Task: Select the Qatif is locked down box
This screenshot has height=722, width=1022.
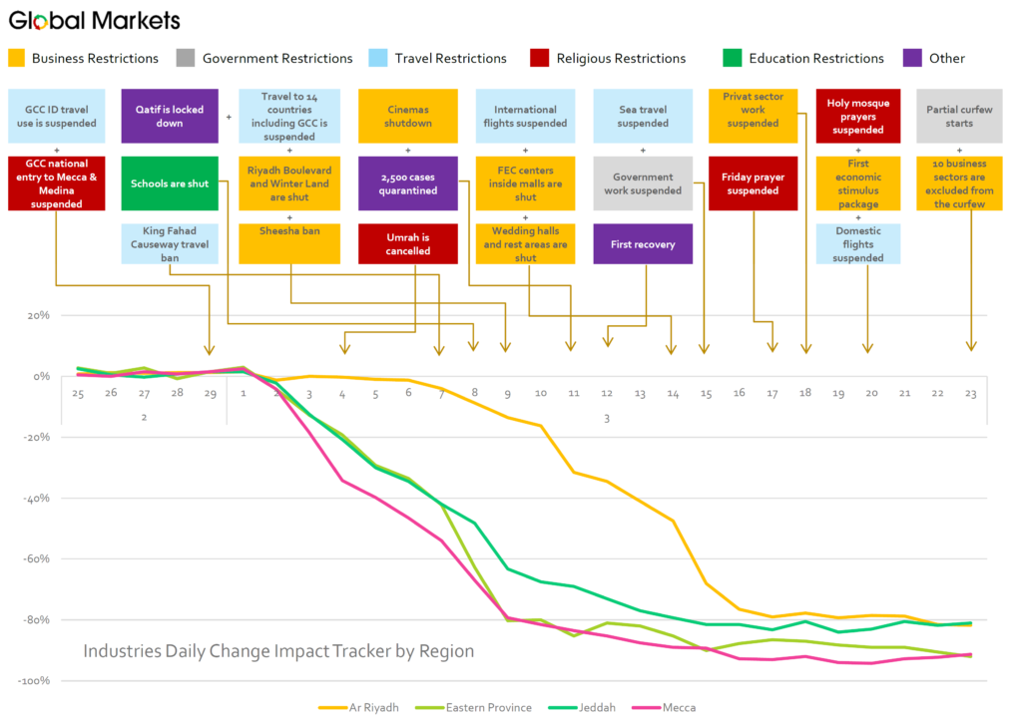Action: (170, 116)
